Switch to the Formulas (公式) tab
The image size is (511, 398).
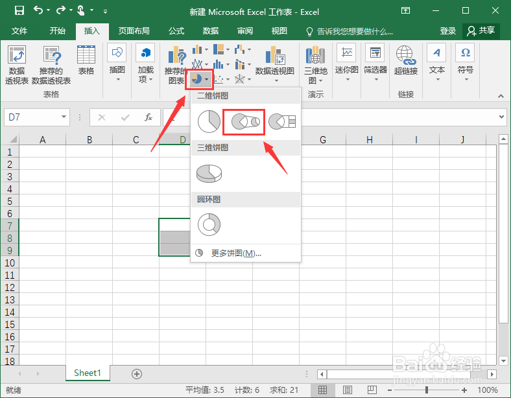click(176, 31)
